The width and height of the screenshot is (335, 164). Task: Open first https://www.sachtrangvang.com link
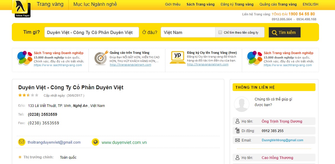[x=58, y=65]
